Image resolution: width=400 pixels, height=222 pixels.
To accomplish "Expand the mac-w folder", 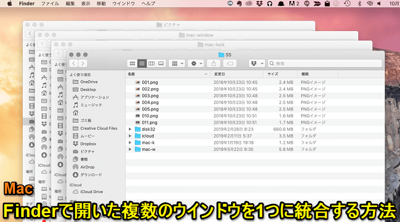I will [x=130, y=149].
